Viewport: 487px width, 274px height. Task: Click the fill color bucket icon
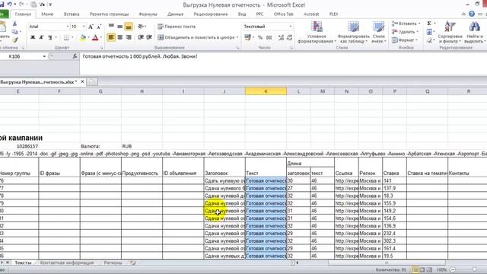pyautogui.click(x=83, y=37)
